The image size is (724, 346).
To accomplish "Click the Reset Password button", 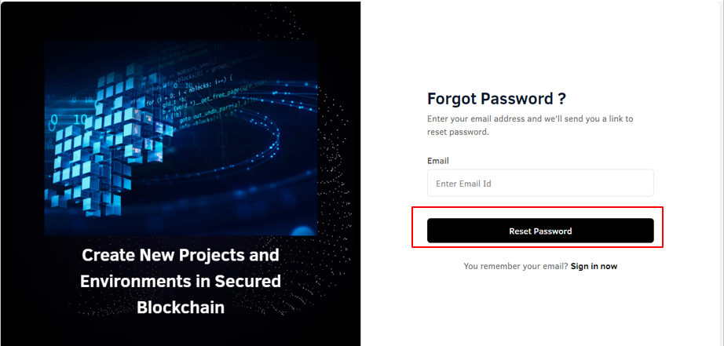I will (540, 231).
